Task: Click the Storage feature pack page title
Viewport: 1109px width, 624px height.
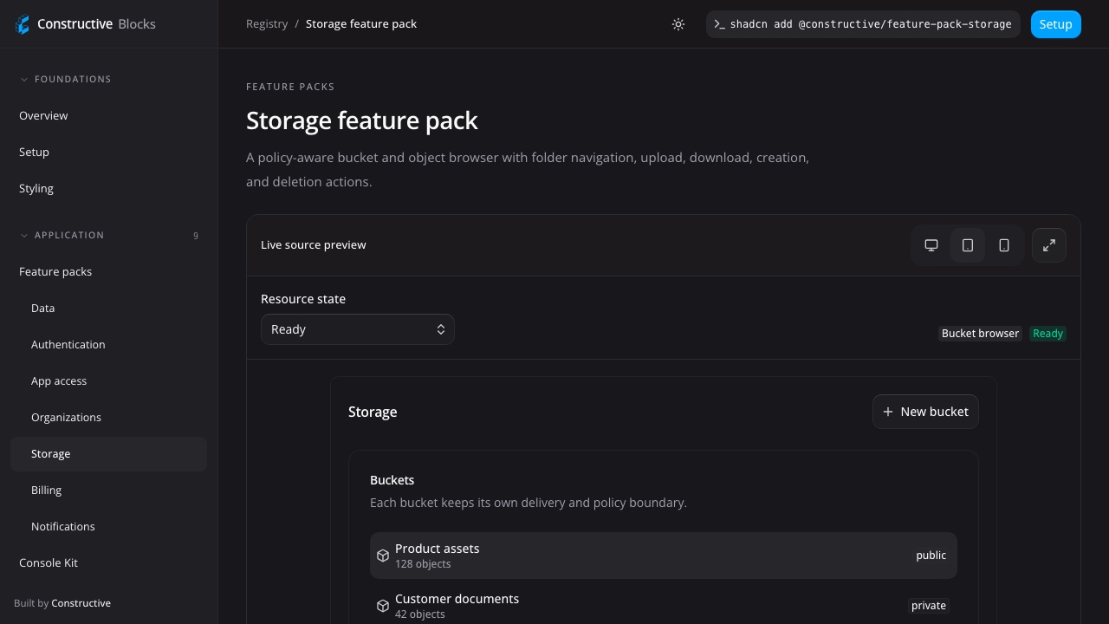Action: 362,120
